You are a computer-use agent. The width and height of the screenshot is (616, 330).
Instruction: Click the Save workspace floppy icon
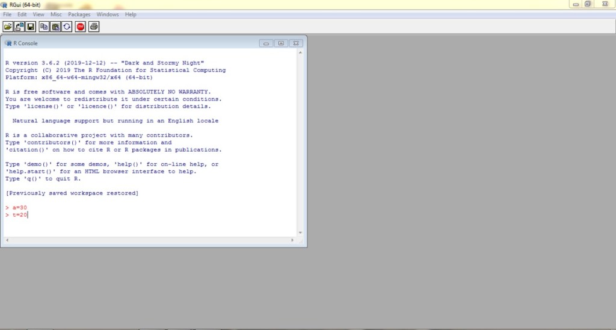31,26
